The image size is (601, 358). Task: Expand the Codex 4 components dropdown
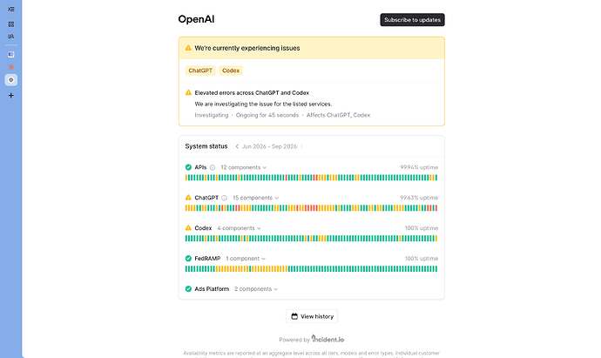click(240, 228)
